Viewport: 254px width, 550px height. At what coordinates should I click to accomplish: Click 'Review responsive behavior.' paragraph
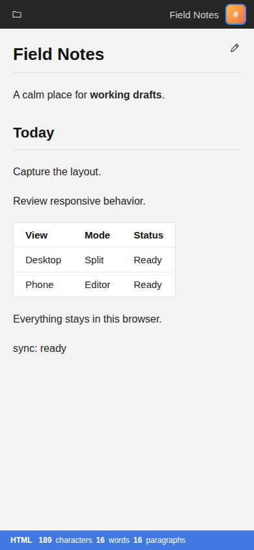pos(79,201)
